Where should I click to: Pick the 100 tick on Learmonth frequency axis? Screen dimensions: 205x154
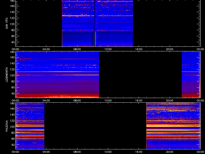click(12, 75)
